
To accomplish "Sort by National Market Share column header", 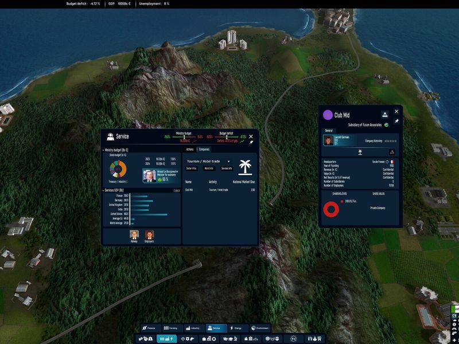I will 244,182.
